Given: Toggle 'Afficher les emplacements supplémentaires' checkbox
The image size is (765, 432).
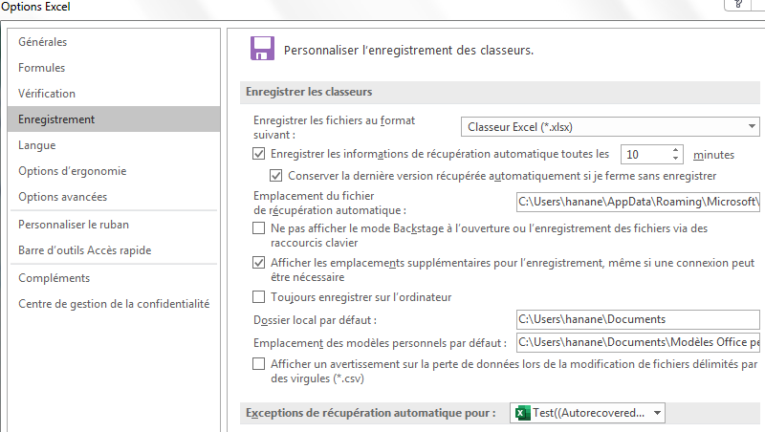Looking at the screenshot, I should 259,261.
